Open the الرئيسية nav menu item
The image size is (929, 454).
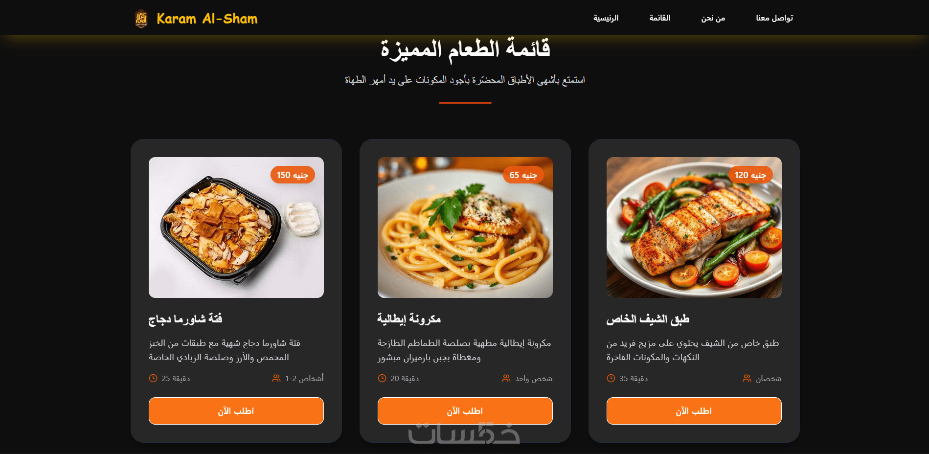point(606,18)
